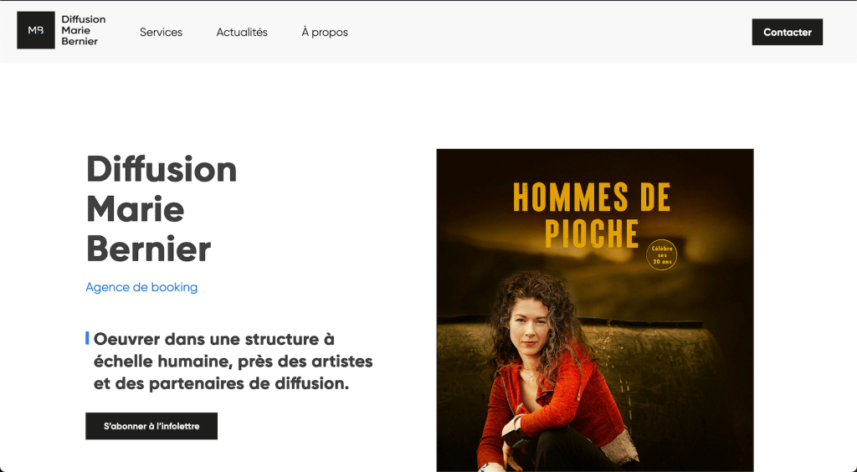Open the Hommes de Pioche poster image

click(x=595, y=310)
